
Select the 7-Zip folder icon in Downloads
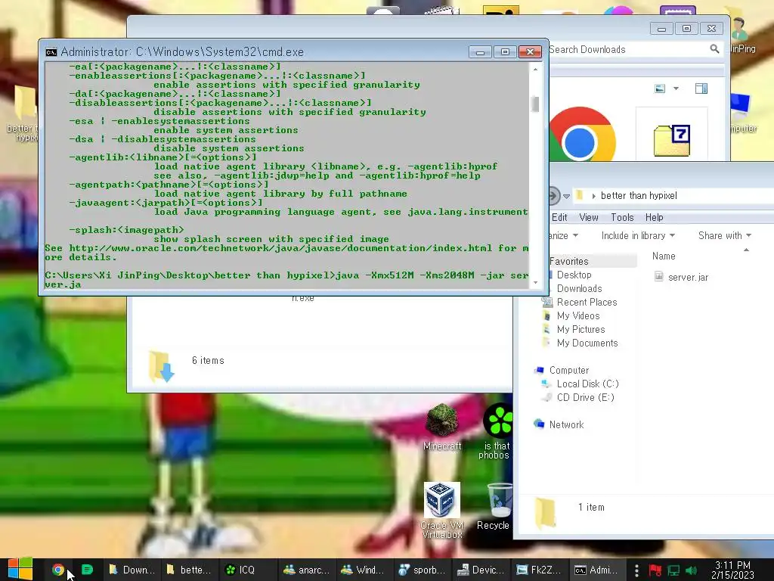[672, 140]
